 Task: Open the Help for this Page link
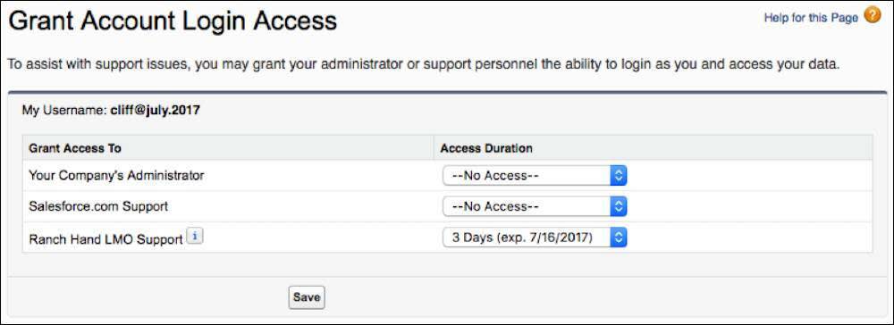(x=811, y=18)
